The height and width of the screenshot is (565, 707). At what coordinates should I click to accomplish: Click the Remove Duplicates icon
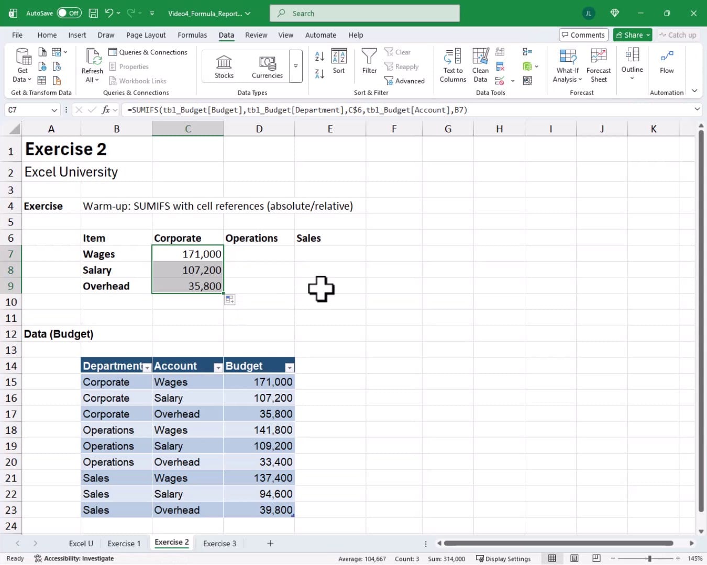pos(500,66)
